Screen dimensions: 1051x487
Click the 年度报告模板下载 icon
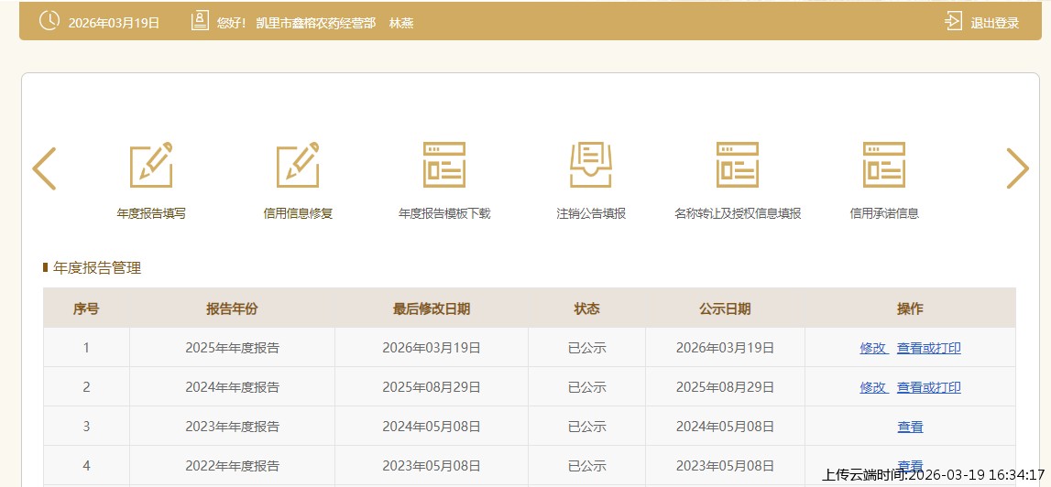point(444,166)
